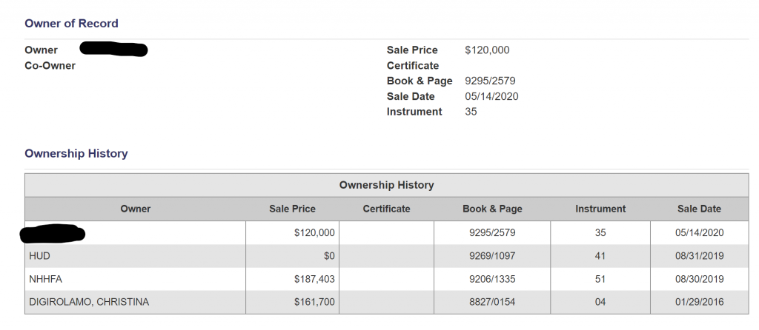Select the DIGIROLAMO, CHRISTINA owner entry
Image resolution: width=759 pixels, height=330 pixels.
(89, 302)
